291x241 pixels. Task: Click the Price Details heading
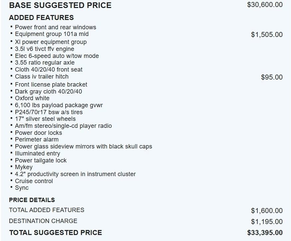tap(32, 200)
